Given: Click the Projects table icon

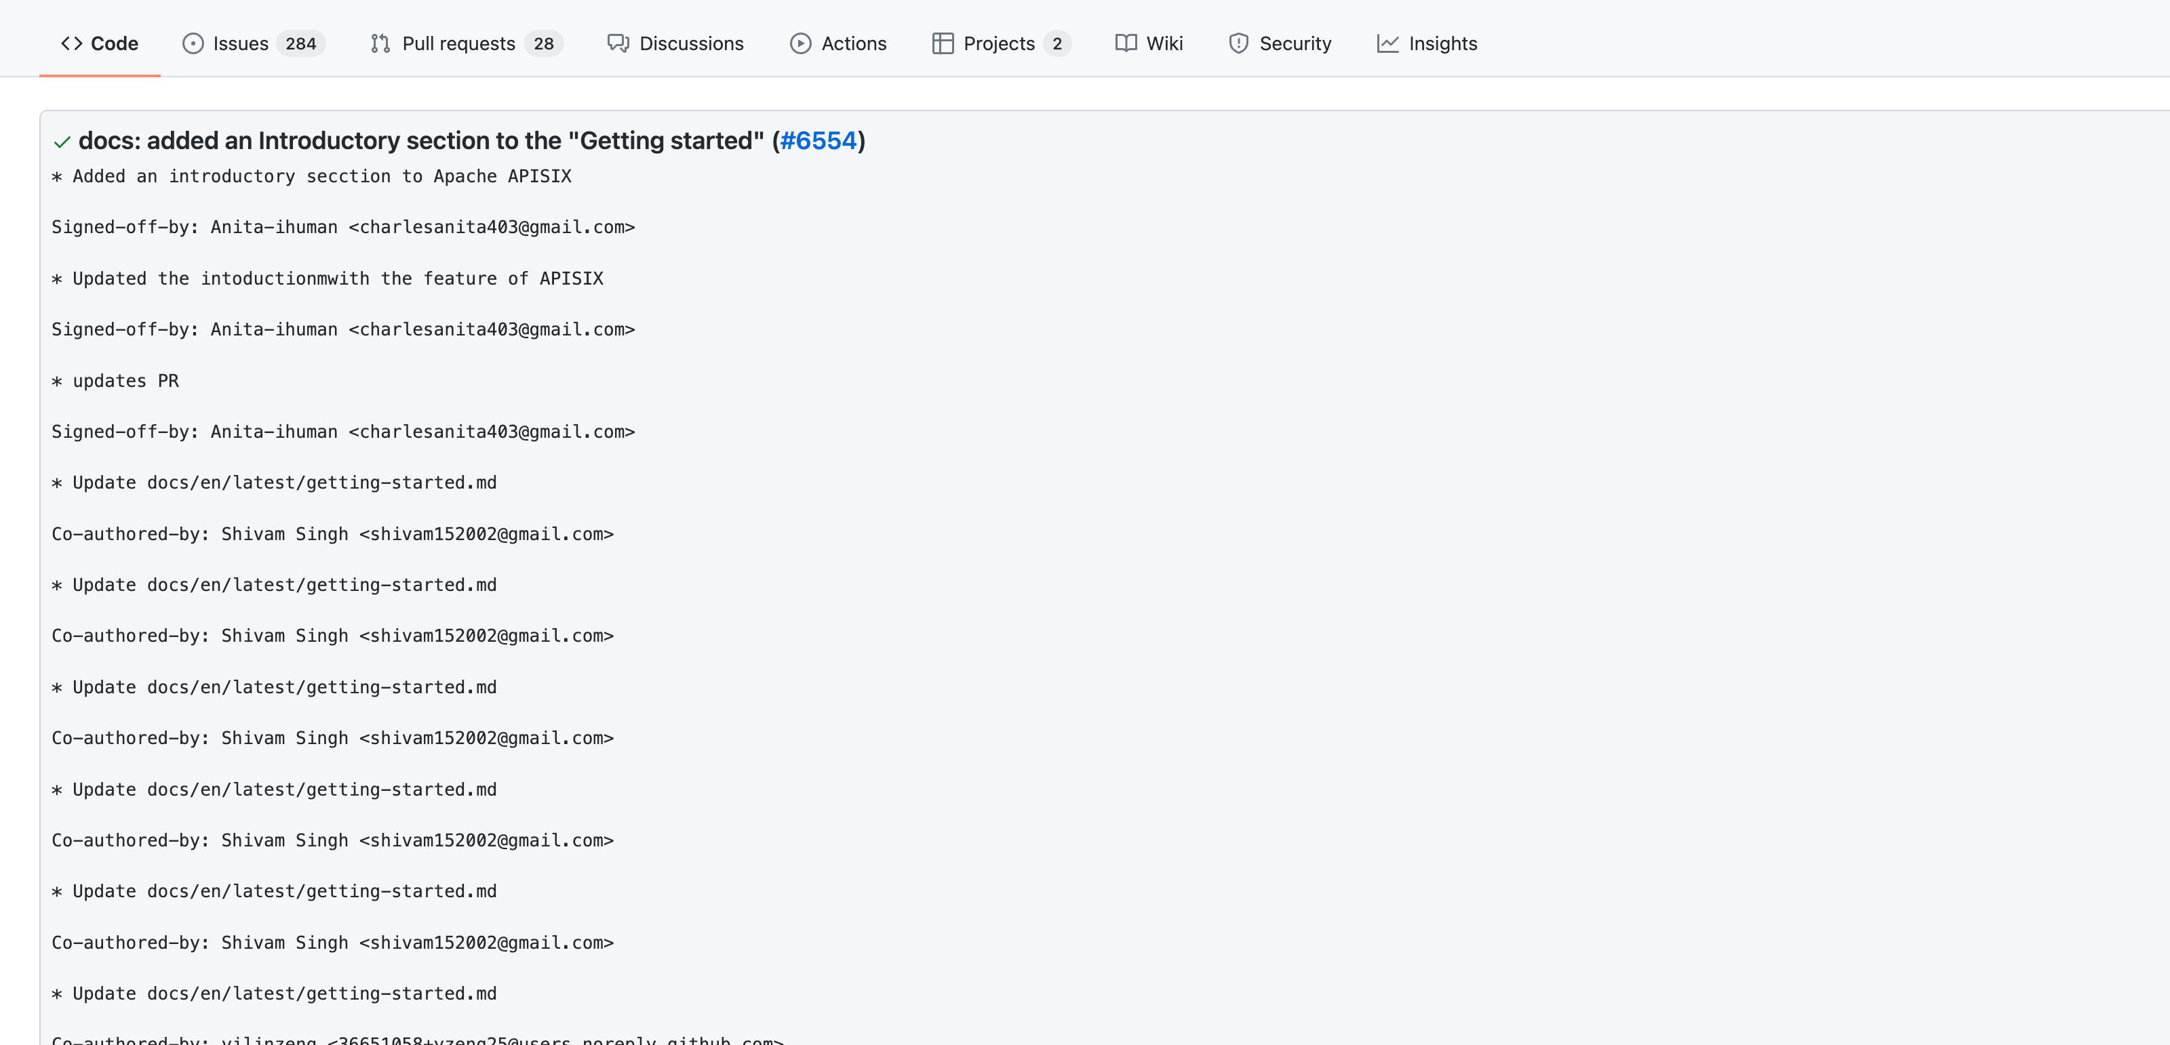Looking at the screenshot, I should 943,44.
